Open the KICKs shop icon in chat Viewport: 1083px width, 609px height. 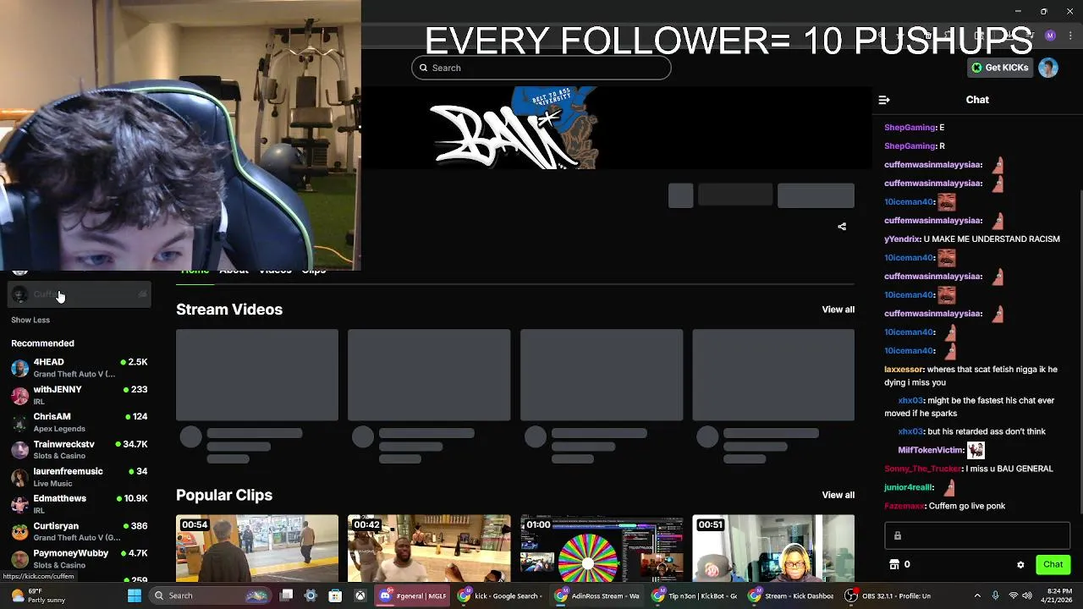894,564
